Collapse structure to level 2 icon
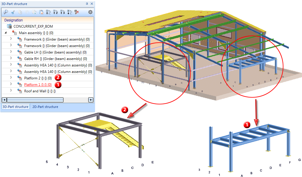Viewport: 302px width, 177px height. (x=55, y=12)
